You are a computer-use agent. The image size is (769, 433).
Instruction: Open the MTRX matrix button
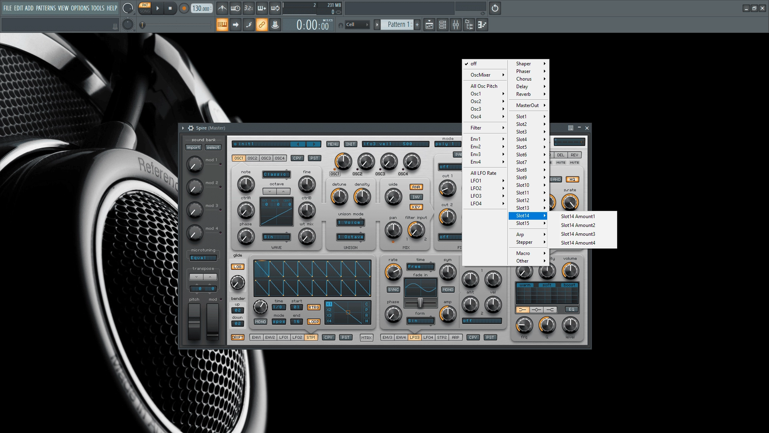pos(366,338)
